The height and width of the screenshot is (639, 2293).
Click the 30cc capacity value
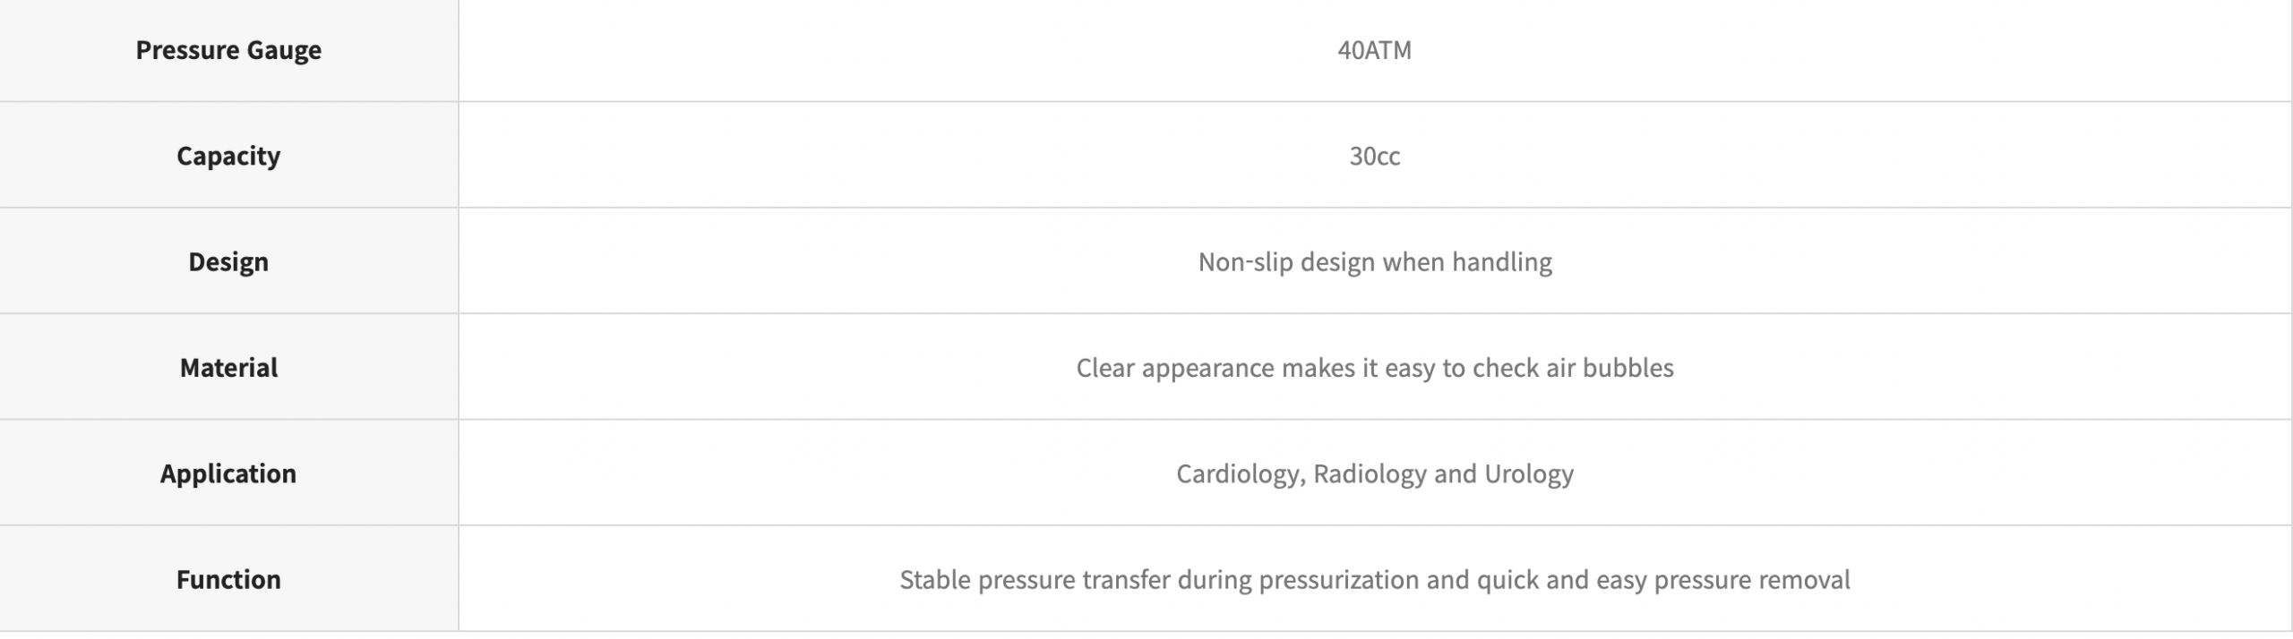(x=1374, y=156)
